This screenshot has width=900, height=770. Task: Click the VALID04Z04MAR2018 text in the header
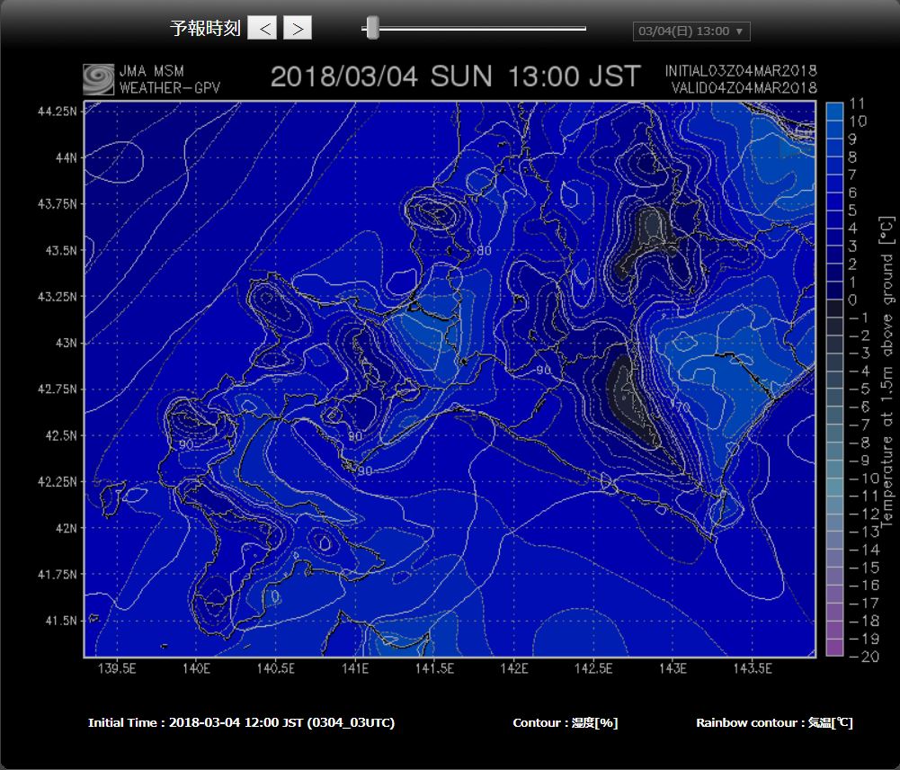point(744,88)
